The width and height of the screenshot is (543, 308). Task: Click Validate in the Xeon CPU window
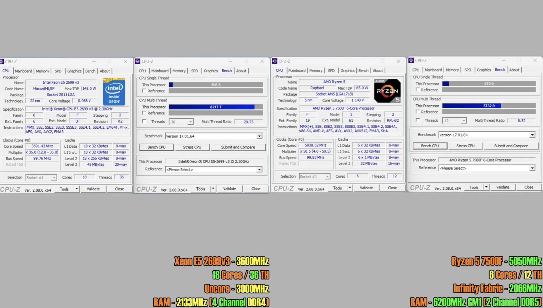coord(93,189)
